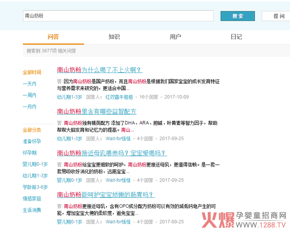Choose the 生活消费 category

[32, 210]
